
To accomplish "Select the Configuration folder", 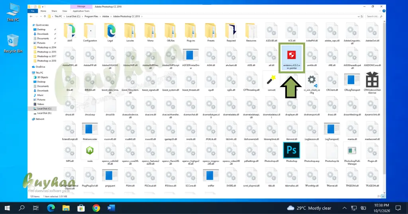I will (90, 33).
